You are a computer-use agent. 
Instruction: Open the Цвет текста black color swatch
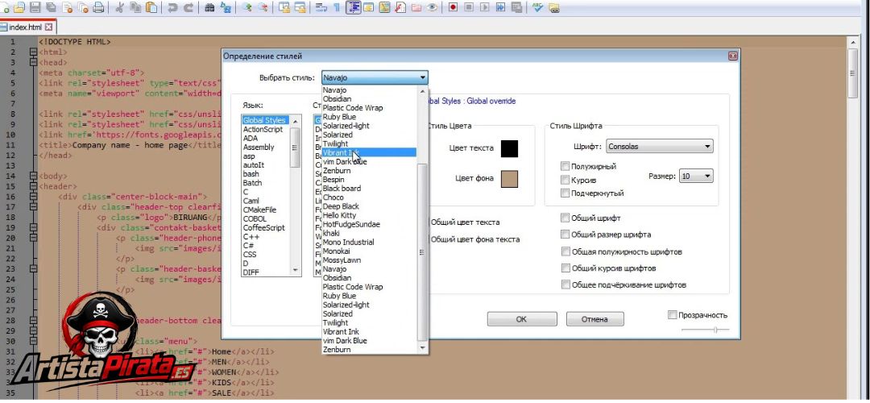click(509, 149)
